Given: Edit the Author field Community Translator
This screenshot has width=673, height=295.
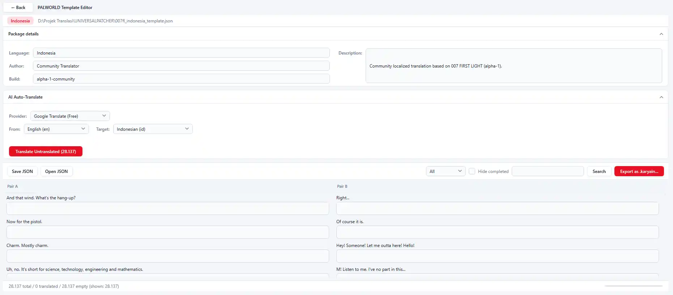Looking at the screenshot, I should (181, 66).
